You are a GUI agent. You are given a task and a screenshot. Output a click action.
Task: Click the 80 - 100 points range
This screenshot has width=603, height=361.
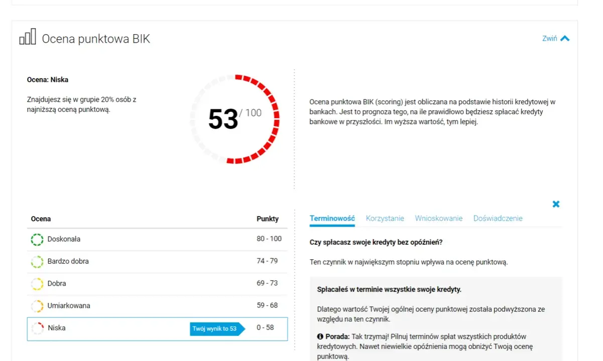[x=269, y=239]
